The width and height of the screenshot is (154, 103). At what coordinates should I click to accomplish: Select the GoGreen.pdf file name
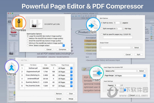coord(33,68)
